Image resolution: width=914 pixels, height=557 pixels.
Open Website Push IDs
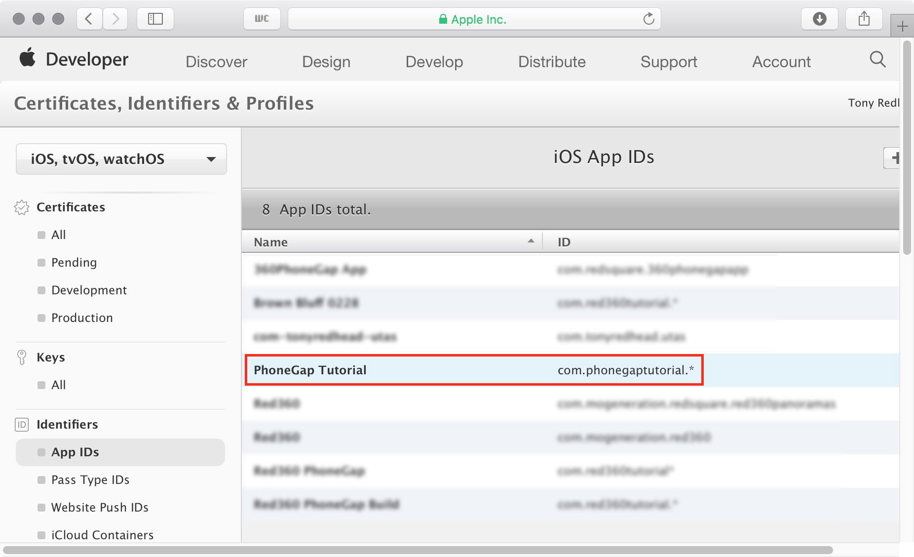[x=100, y=507]
